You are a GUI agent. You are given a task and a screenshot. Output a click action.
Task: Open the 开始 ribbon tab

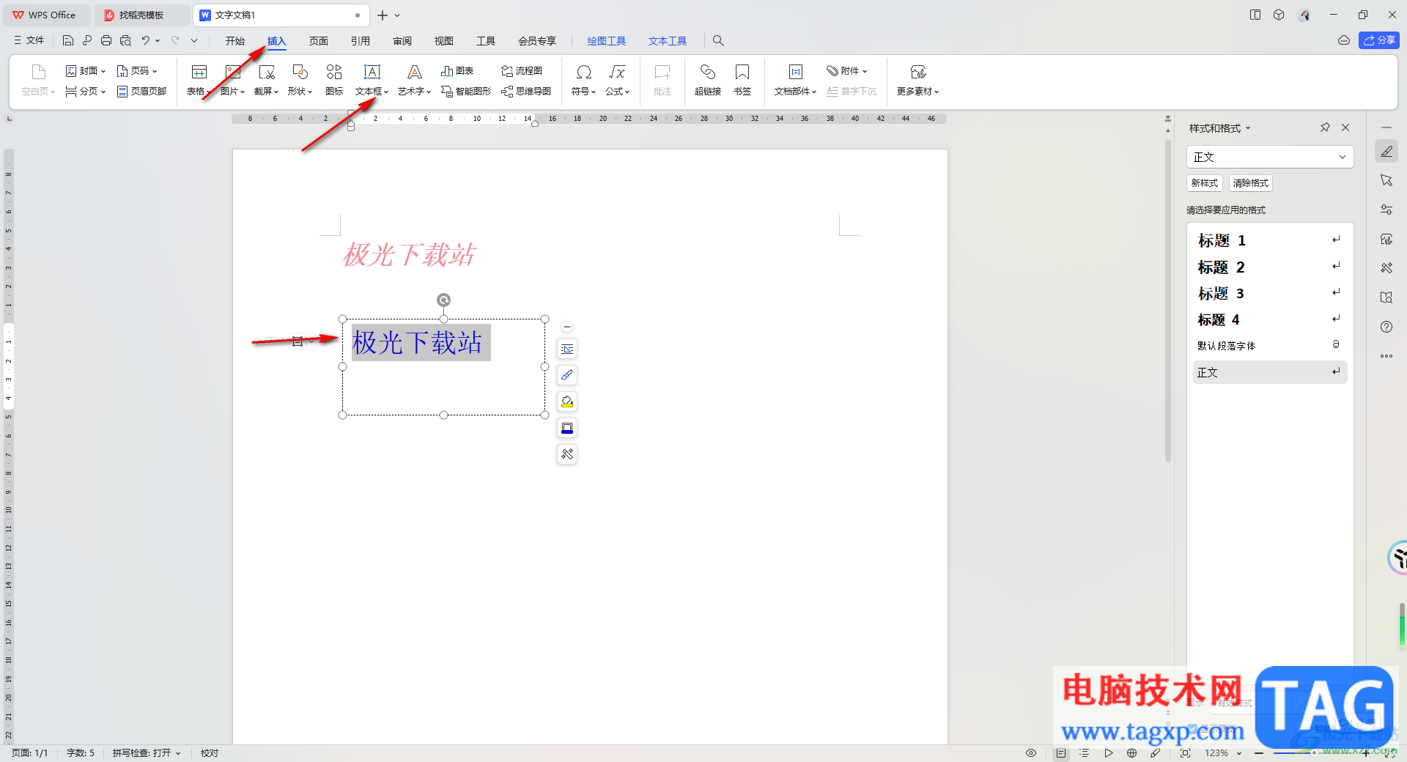(235, 41)
